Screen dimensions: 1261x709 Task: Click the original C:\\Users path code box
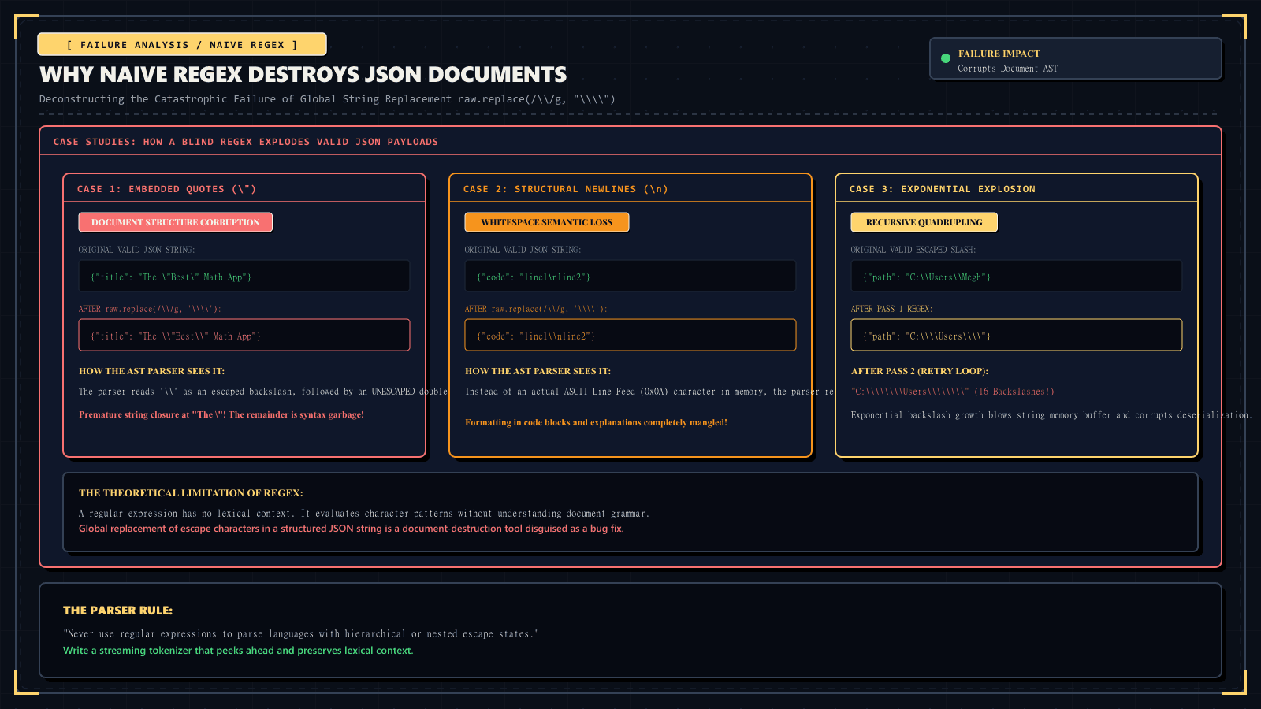[1017, 277]
